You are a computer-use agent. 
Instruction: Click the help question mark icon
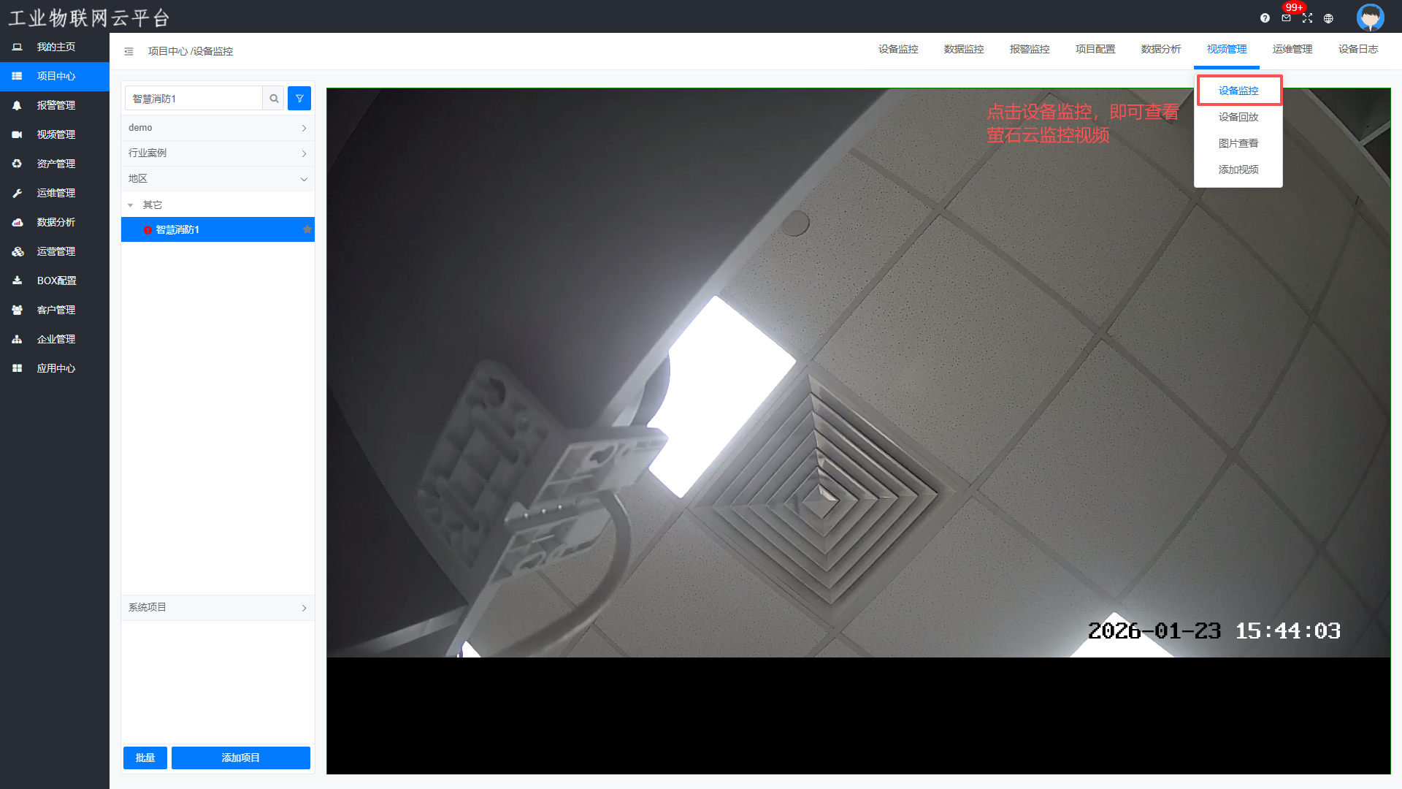coord(1265,18)
